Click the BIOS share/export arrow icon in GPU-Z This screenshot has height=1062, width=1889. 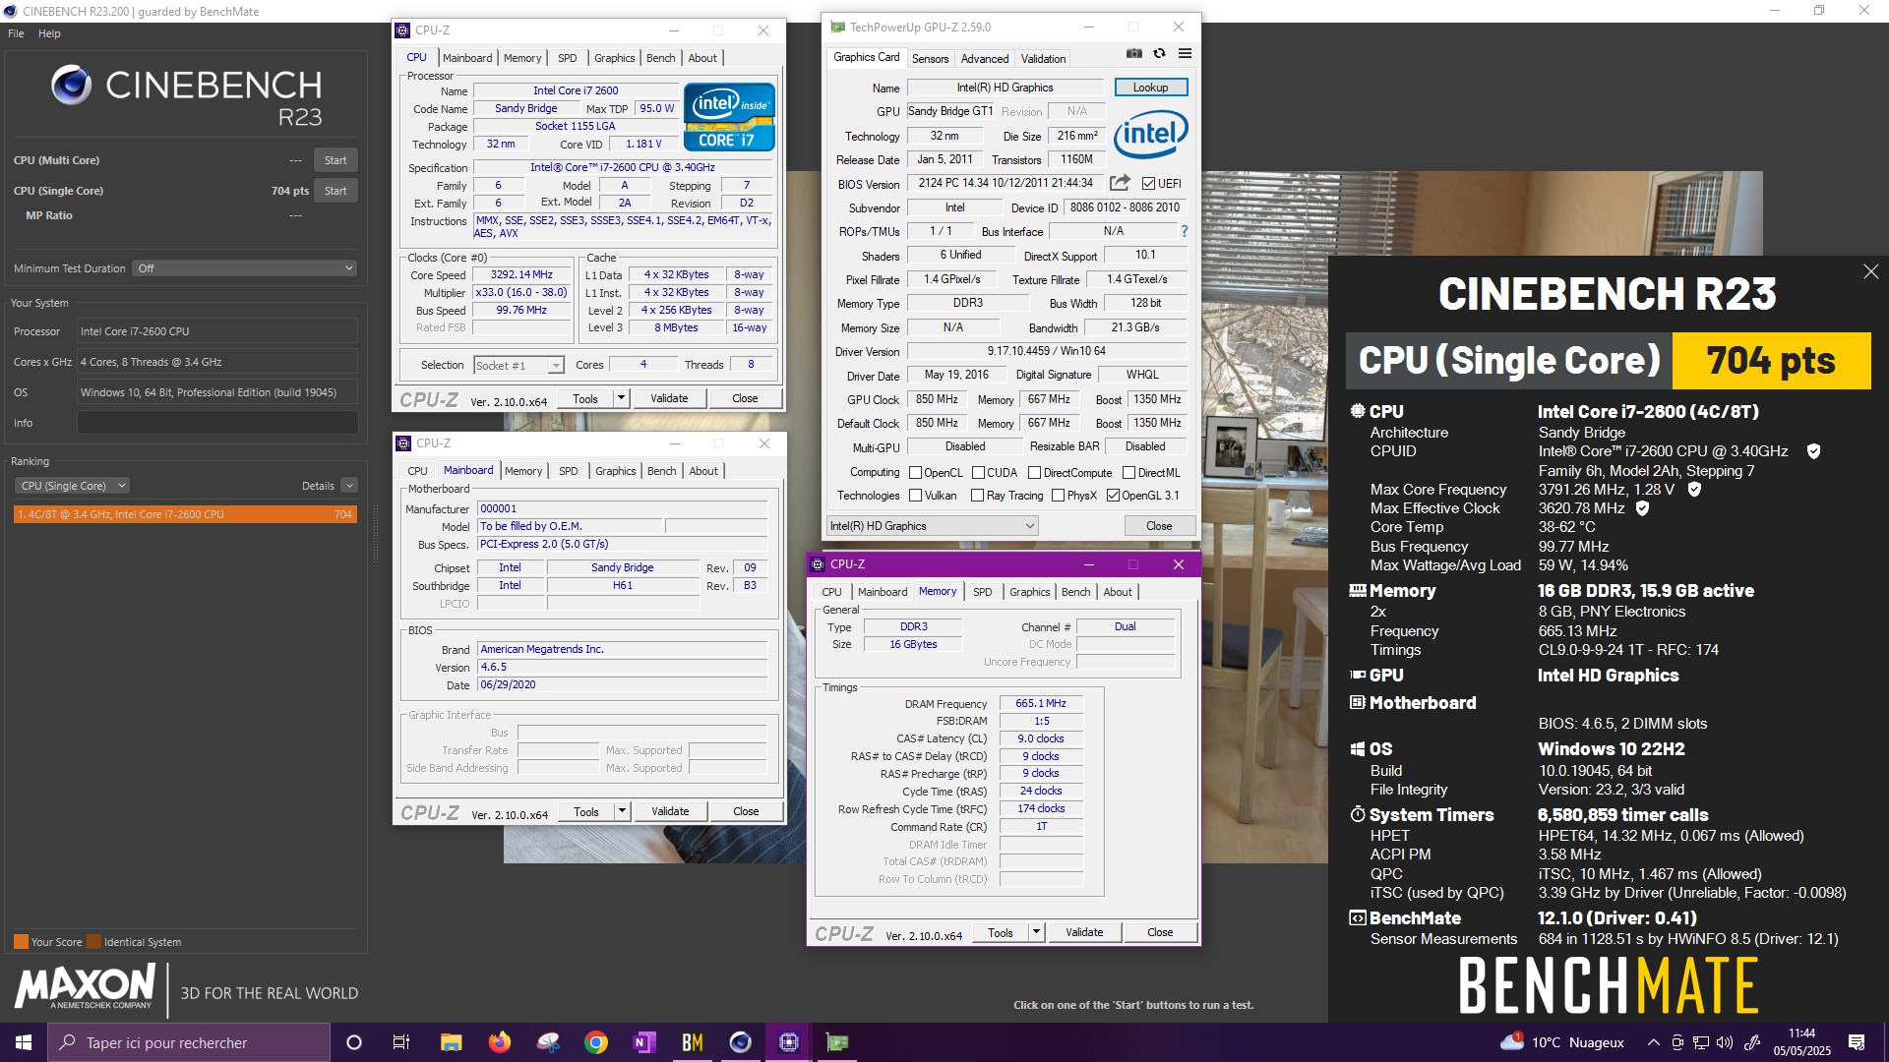tap(1120, 183)
